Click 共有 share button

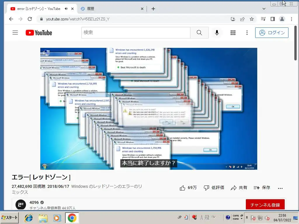tap(239, 188)
